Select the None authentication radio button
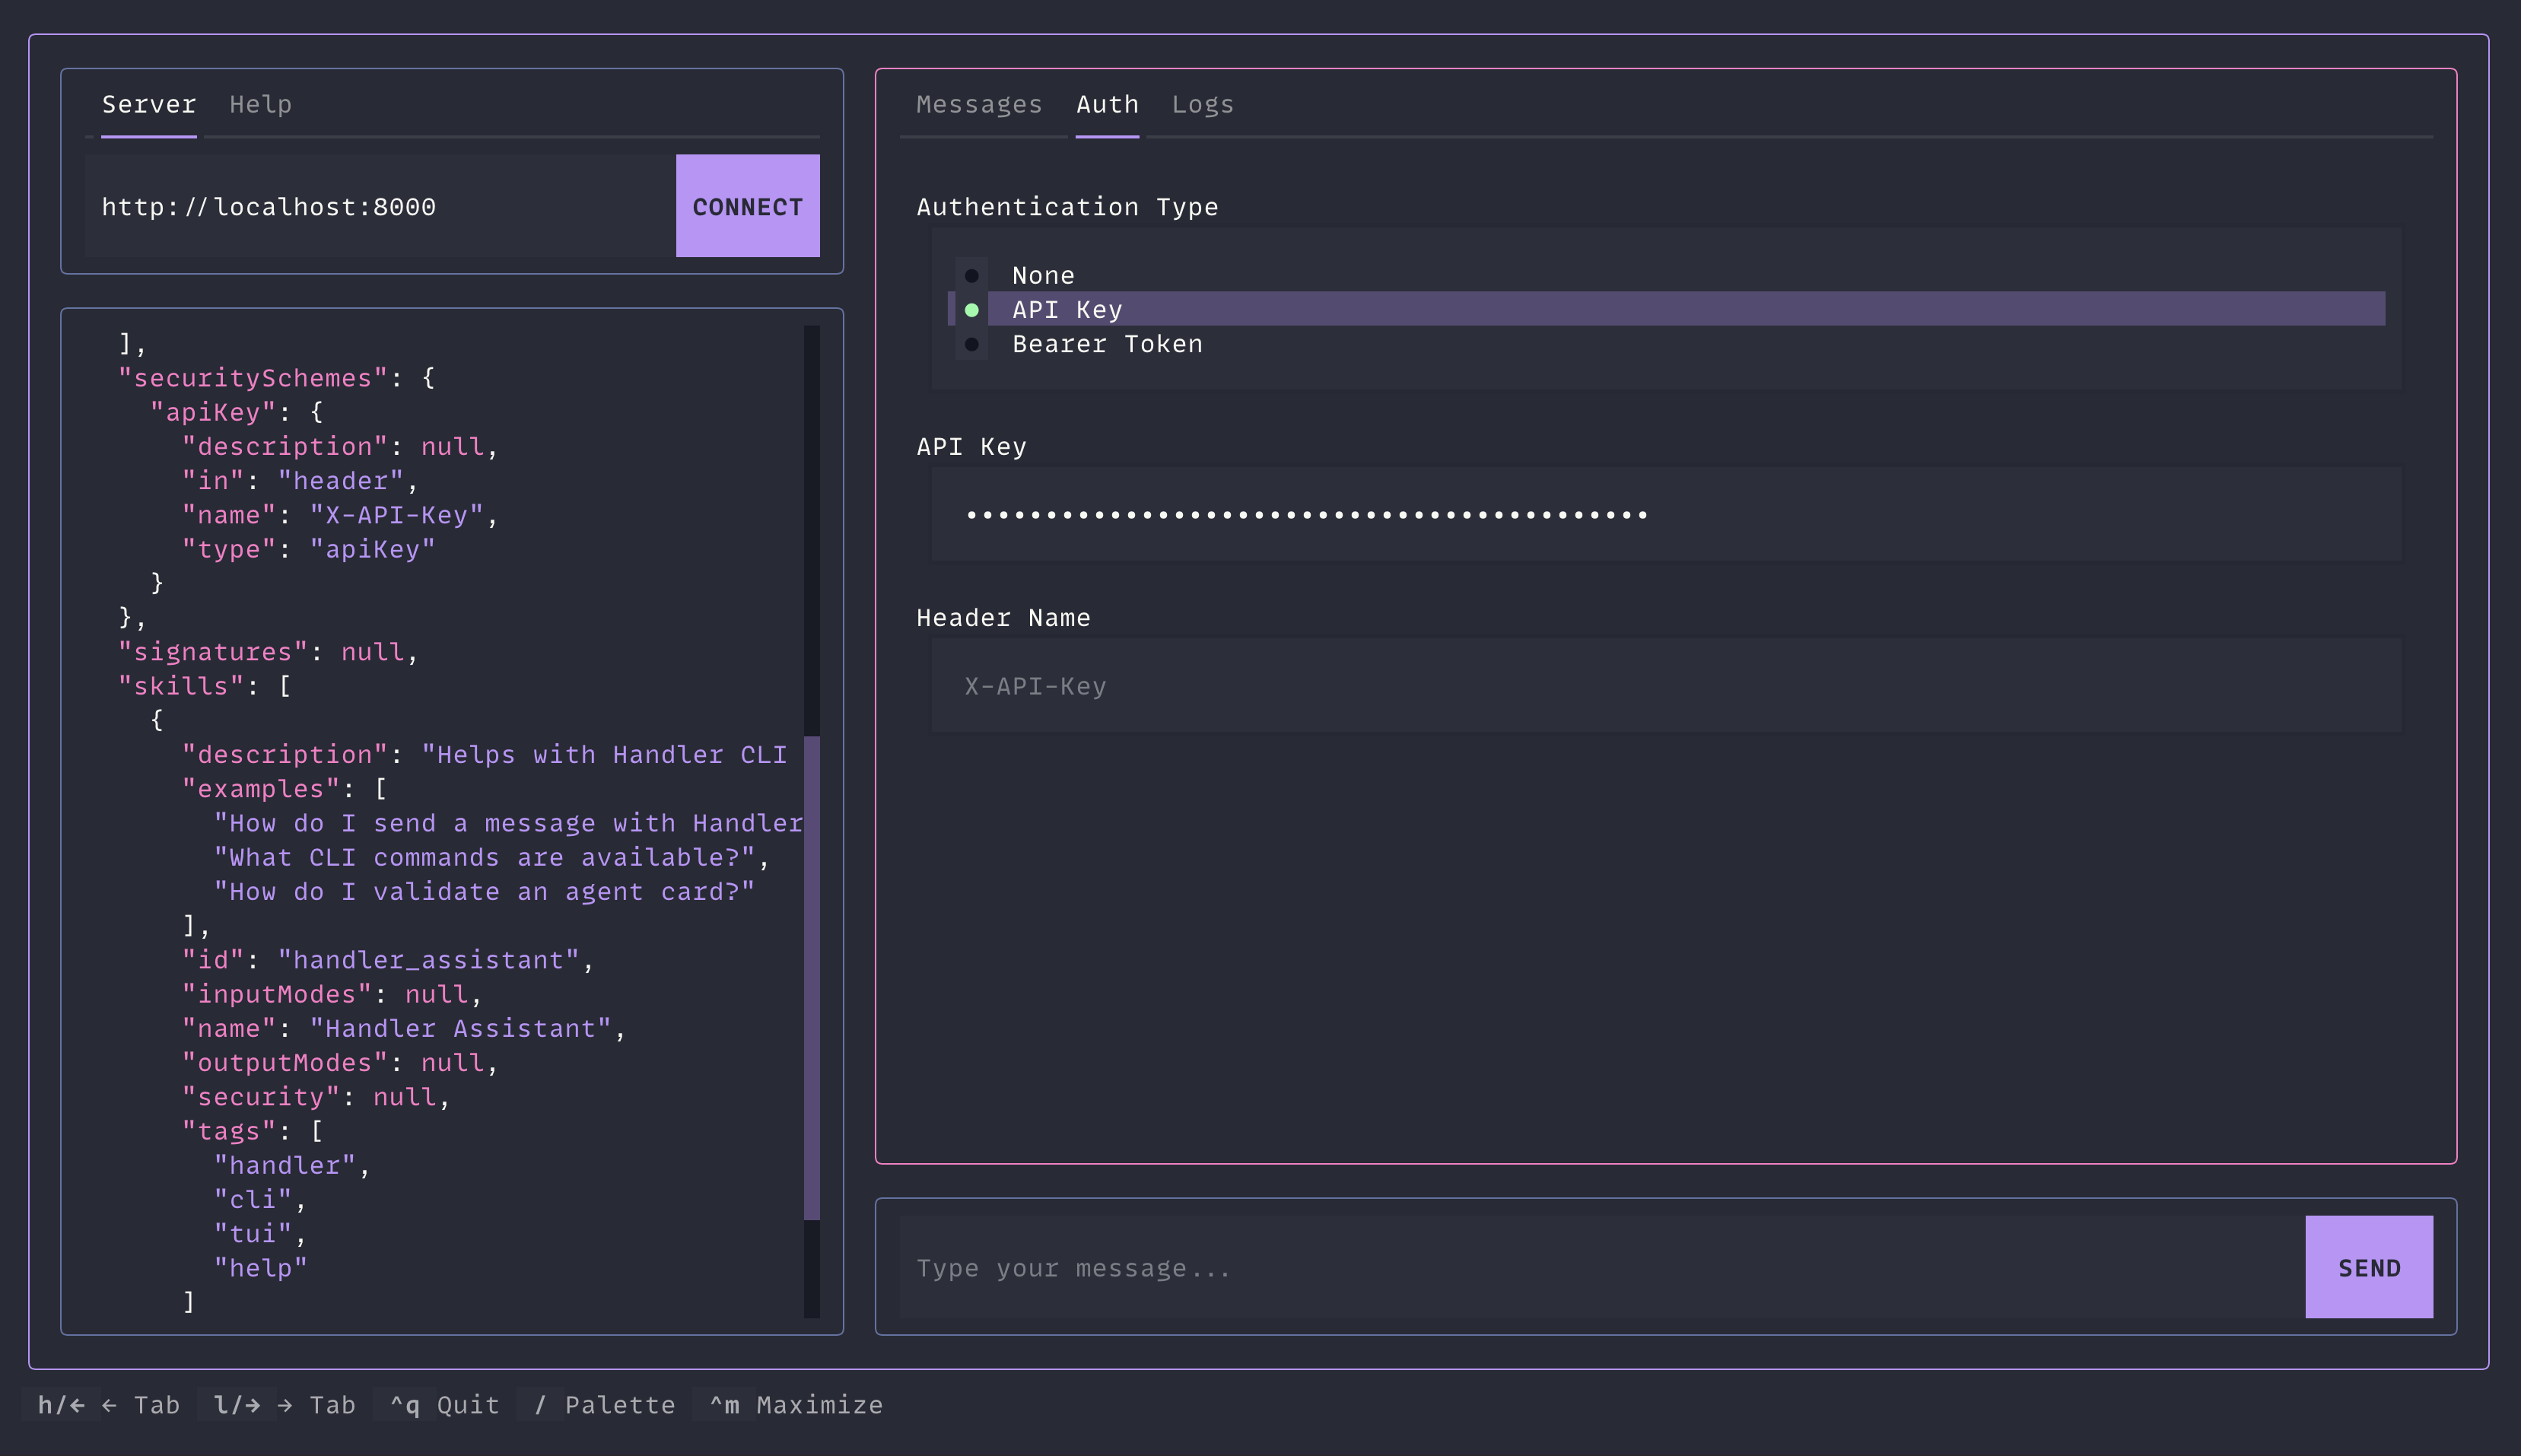This screenshot has width=2521, height=1456. click(x=1042, y=275)
